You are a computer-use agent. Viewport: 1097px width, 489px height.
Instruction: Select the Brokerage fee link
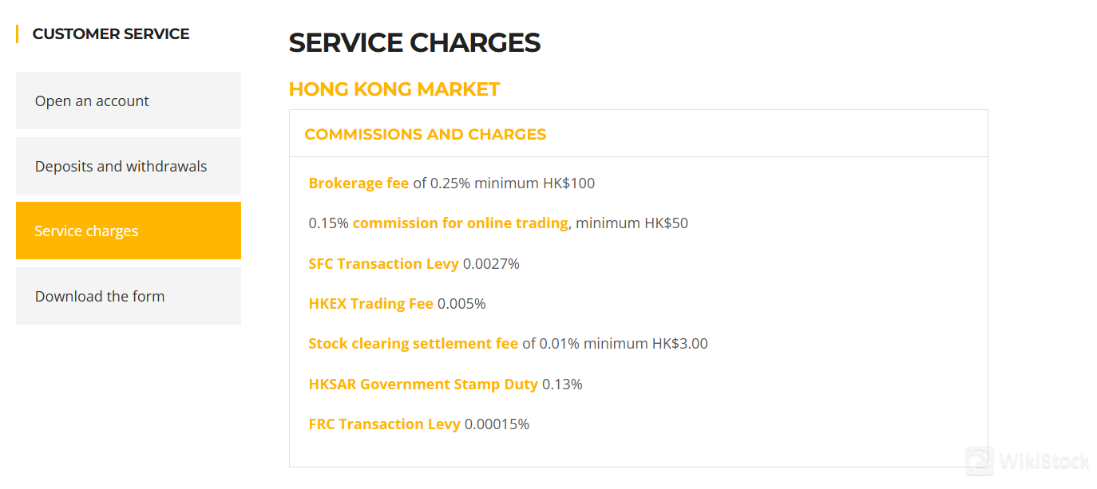pyautogui.click(x=358, y=183)
